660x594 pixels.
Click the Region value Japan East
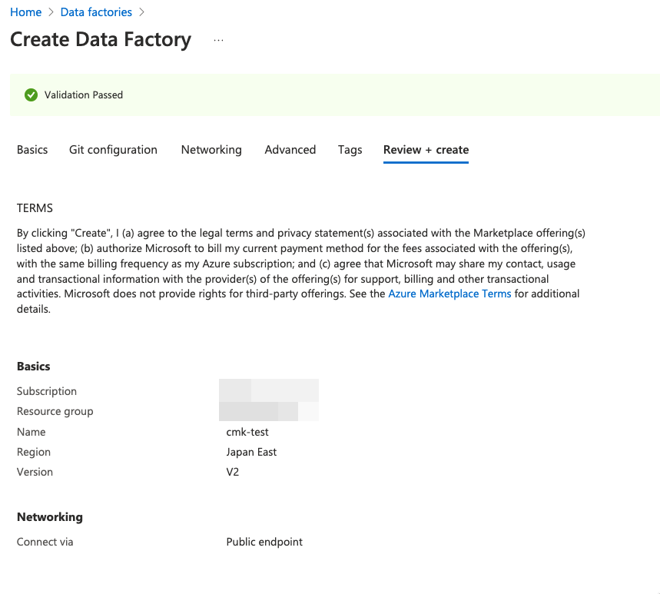(251, 453)
